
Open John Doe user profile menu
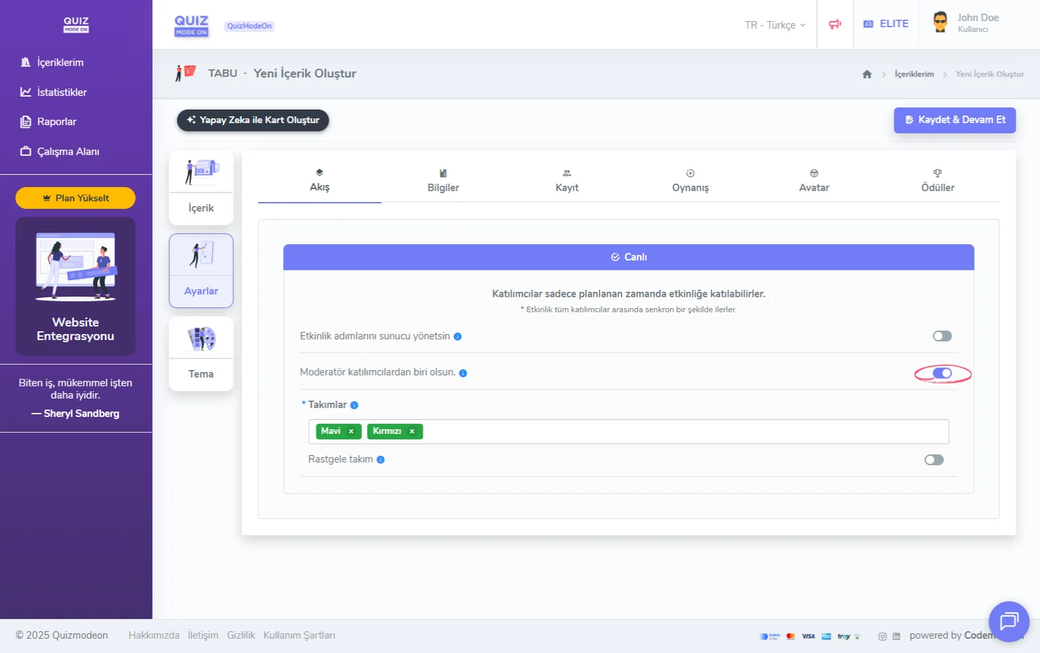(x=966, y=23)
